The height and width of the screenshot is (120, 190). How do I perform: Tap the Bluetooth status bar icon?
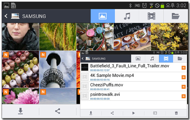click(130, 5)
